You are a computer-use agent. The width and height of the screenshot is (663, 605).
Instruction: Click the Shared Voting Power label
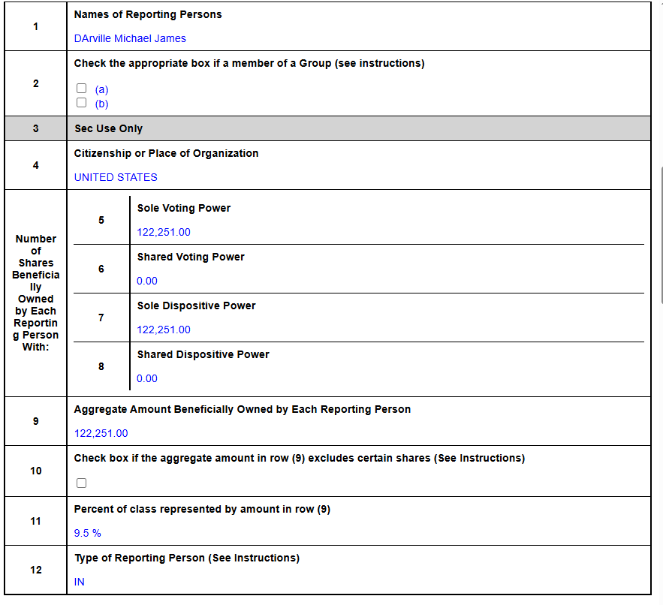click(x=191, y=257)
